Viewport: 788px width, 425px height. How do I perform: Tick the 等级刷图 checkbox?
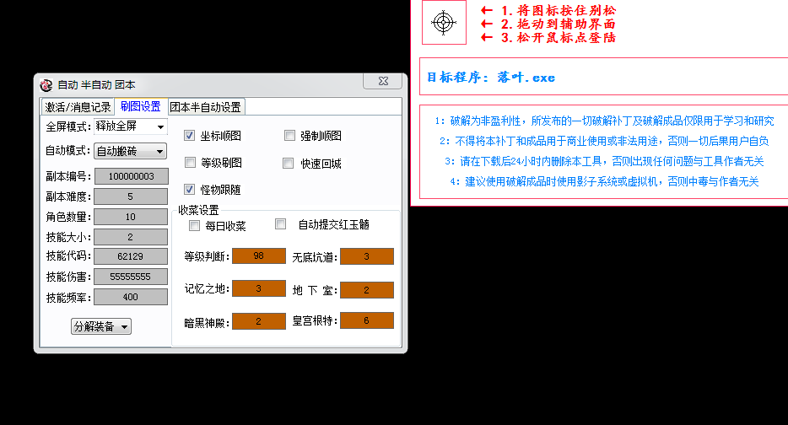tap(190, 163)
